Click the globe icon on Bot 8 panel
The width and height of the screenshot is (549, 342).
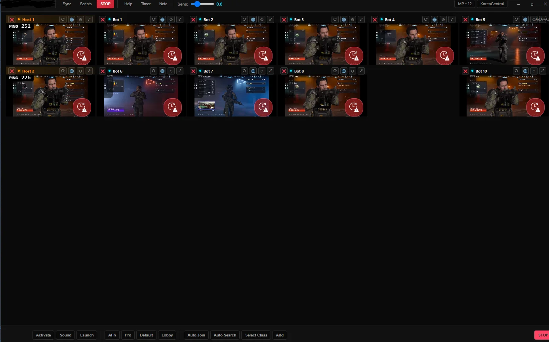point(344,71)
